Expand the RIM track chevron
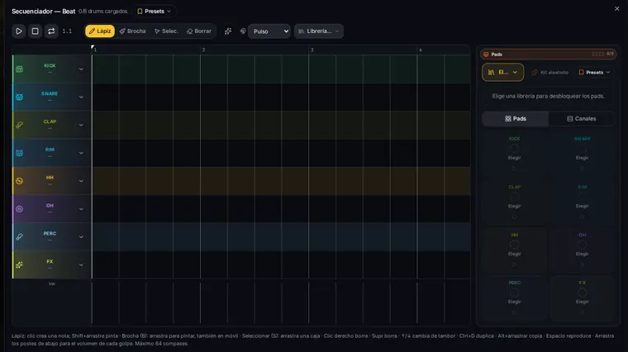Viewport: 628px width, 352px height. 81,153
